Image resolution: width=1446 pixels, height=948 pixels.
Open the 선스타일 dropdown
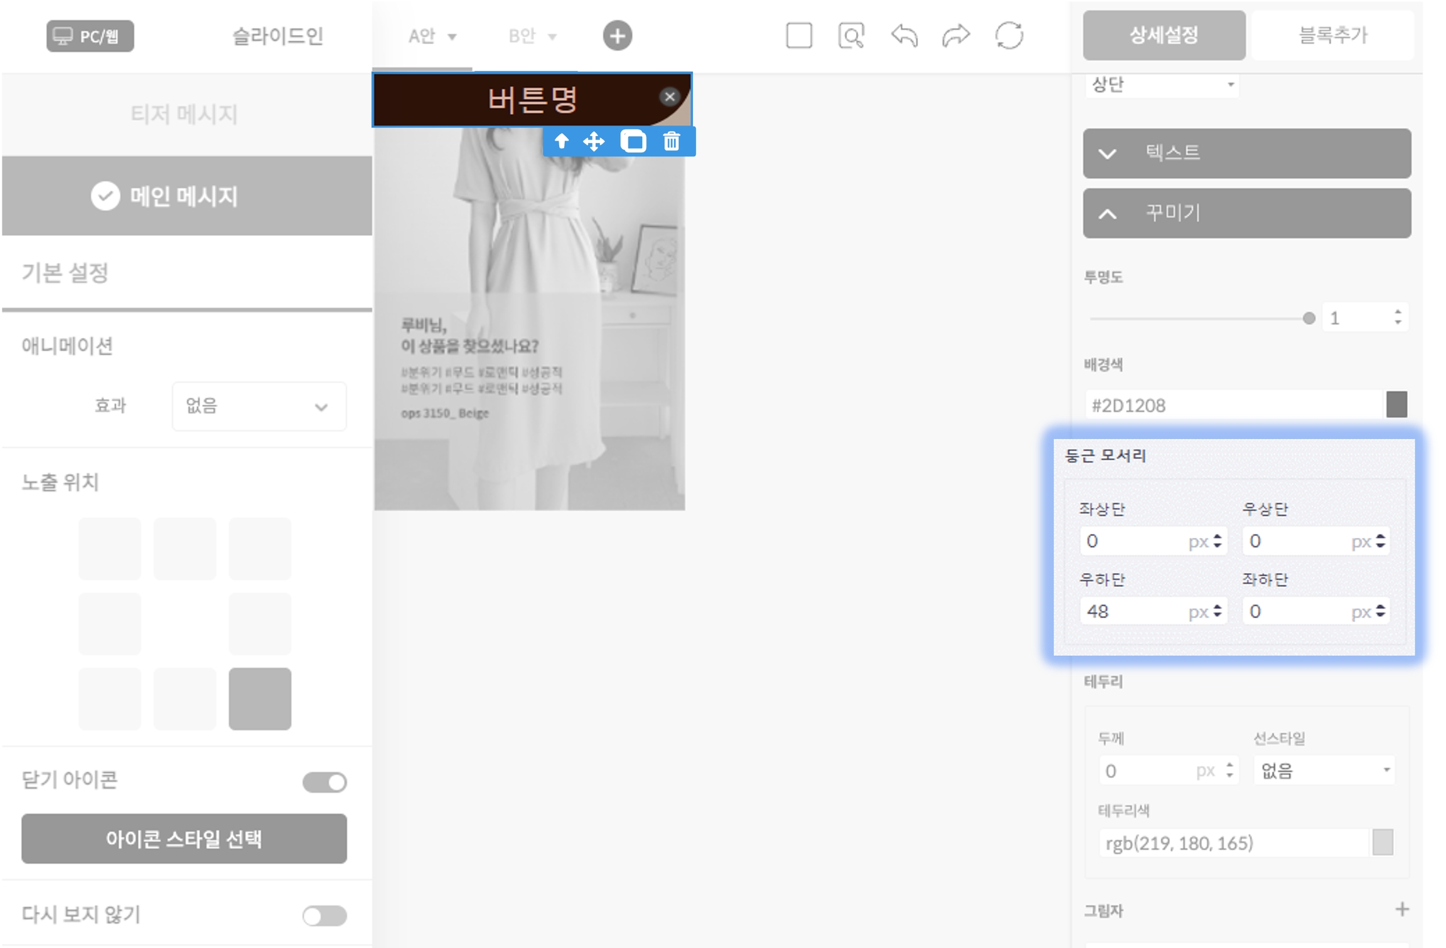coord(1324,771)
